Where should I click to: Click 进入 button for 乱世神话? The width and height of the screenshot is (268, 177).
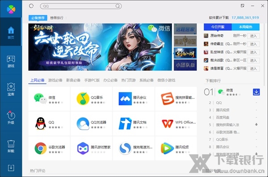(x=253, y=52)
